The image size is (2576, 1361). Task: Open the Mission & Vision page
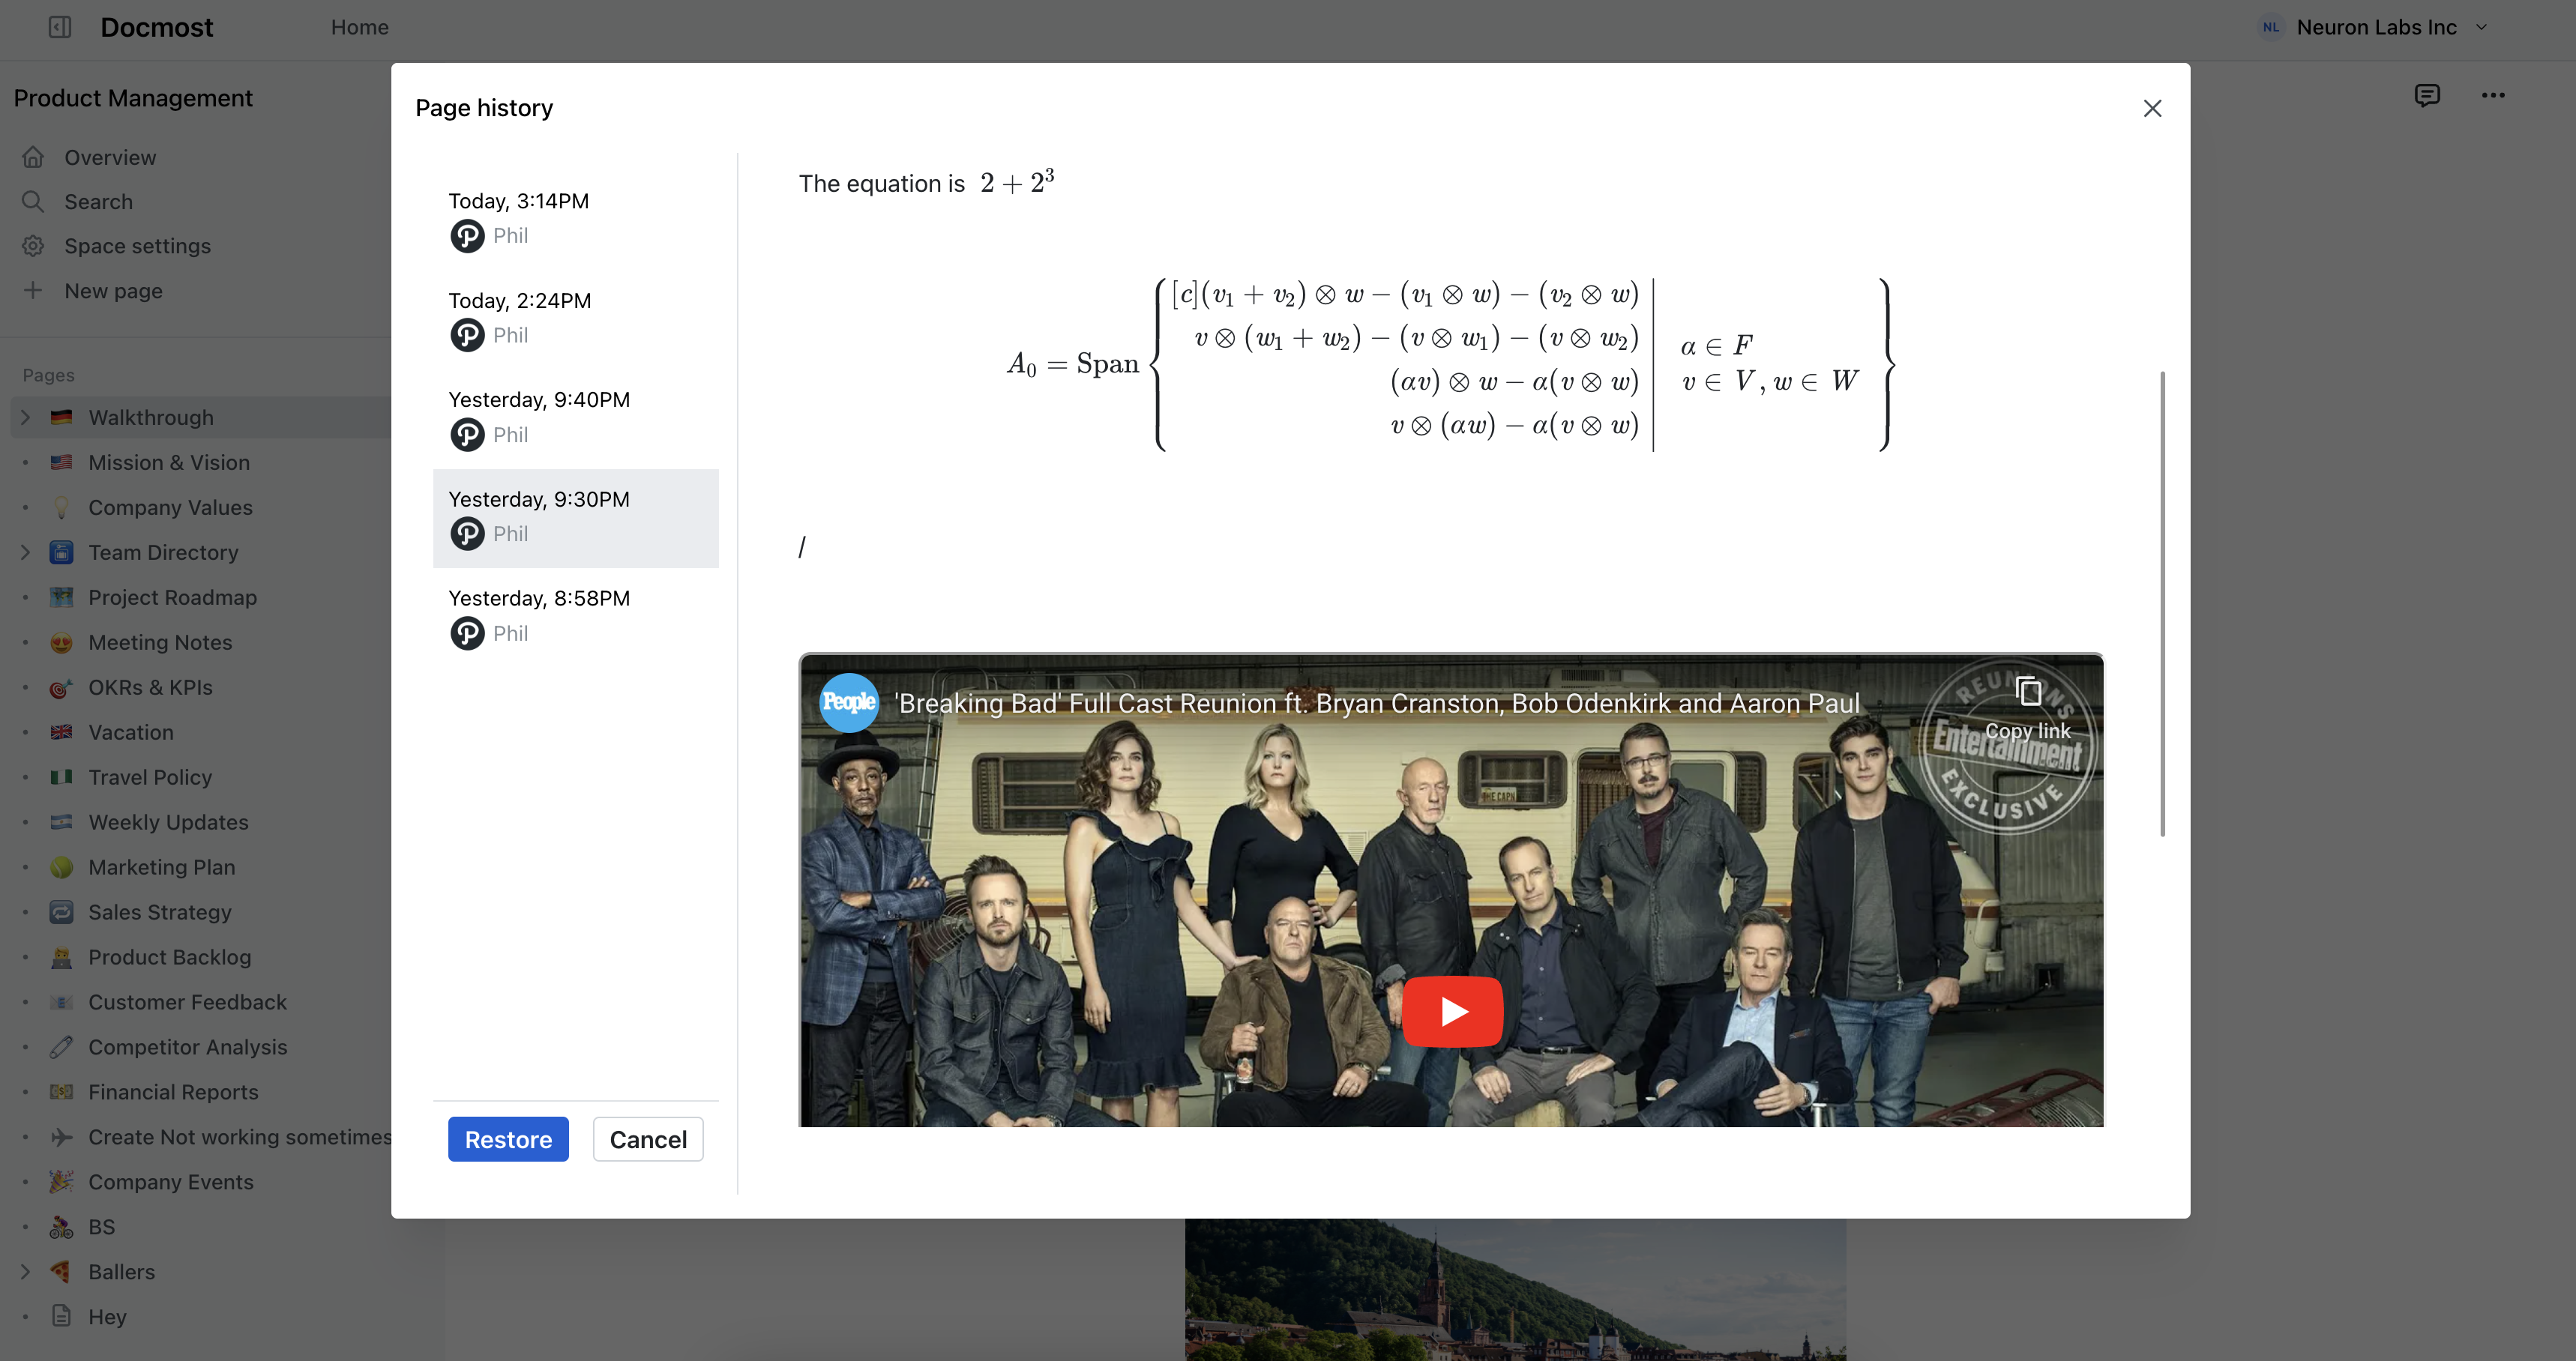[x=169, y=462]
